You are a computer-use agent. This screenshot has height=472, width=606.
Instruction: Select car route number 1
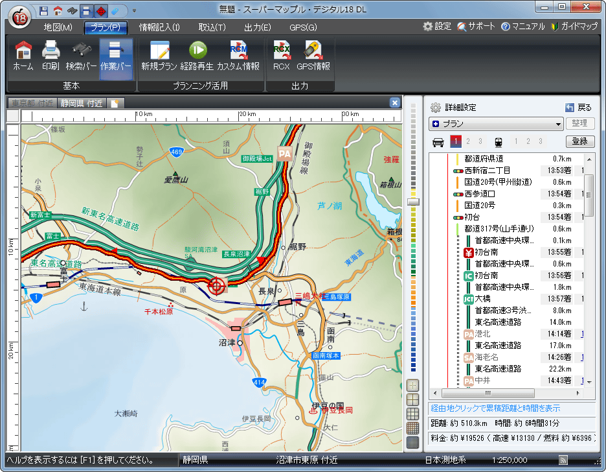(455, 141)
